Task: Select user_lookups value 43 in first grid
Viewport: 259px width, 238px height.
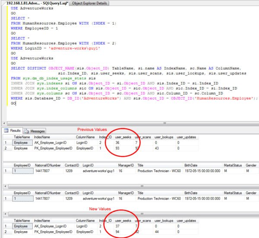Action: [x=157, y=148]
